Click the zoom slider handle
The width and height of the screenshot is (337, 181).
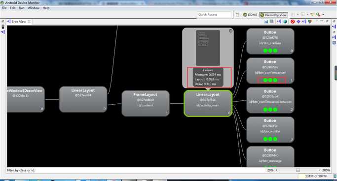click(298, 170)
